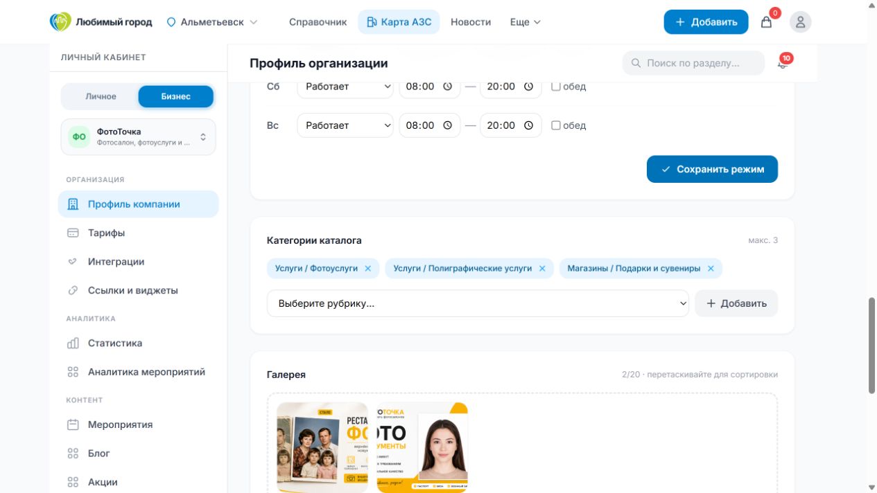
Task: Select the photo restoration gallery thumbnail
Action: (x=322, y=447)
